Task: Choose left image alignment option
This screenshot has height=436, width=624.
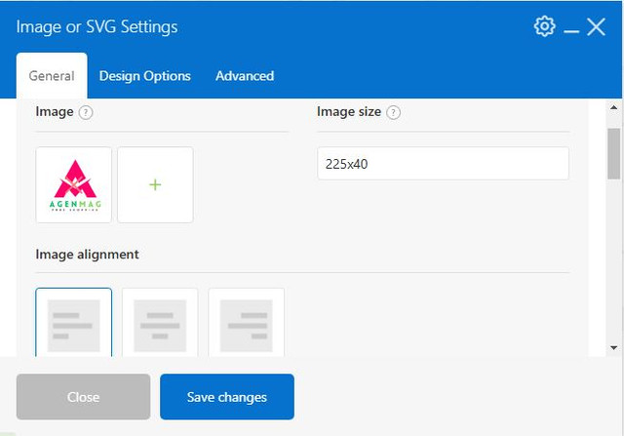Action: coord(74,323)
